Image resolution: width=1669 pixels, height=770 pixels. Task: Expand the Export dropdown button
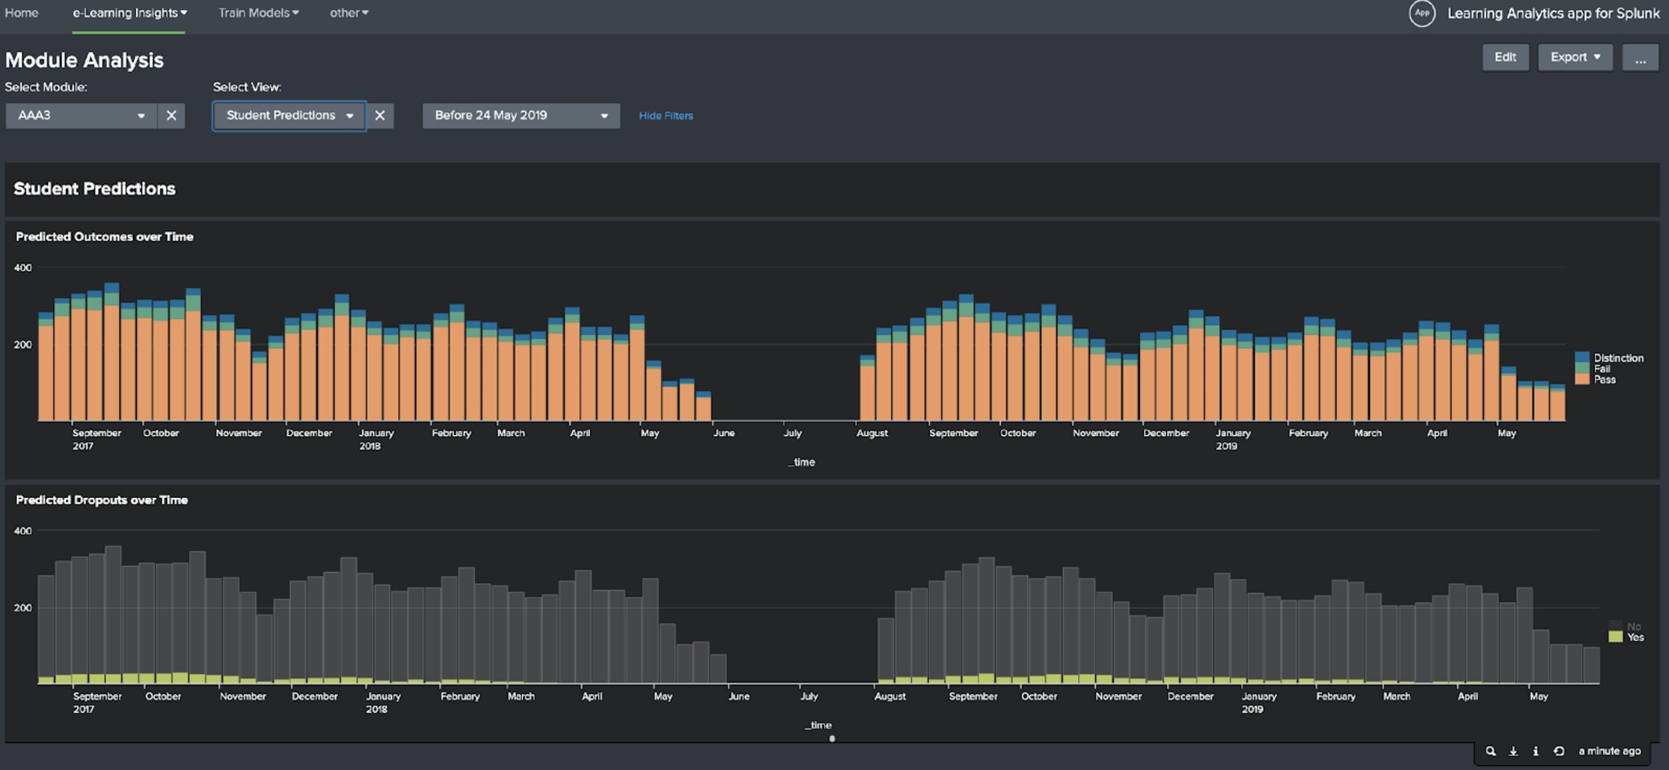1574,57
